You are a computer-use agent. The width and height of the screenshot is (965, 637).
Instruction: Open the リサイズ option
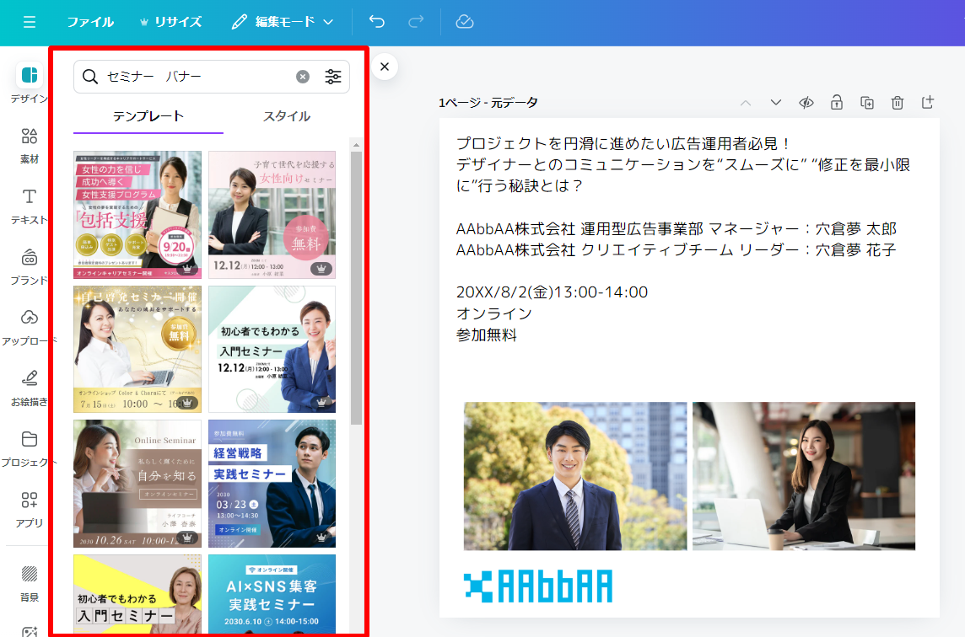coord(170,22)
